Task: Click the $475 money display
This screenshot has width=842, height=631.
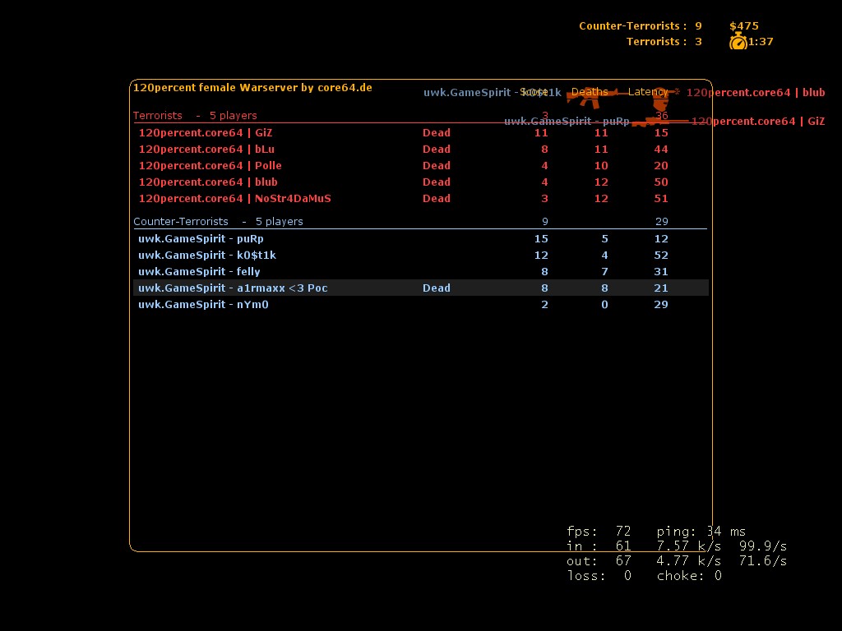Action: (743, 25)
